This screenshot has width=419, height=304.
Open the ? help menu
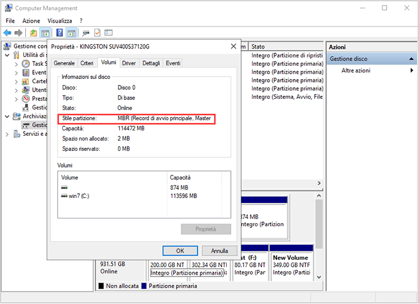coord(81,21)
